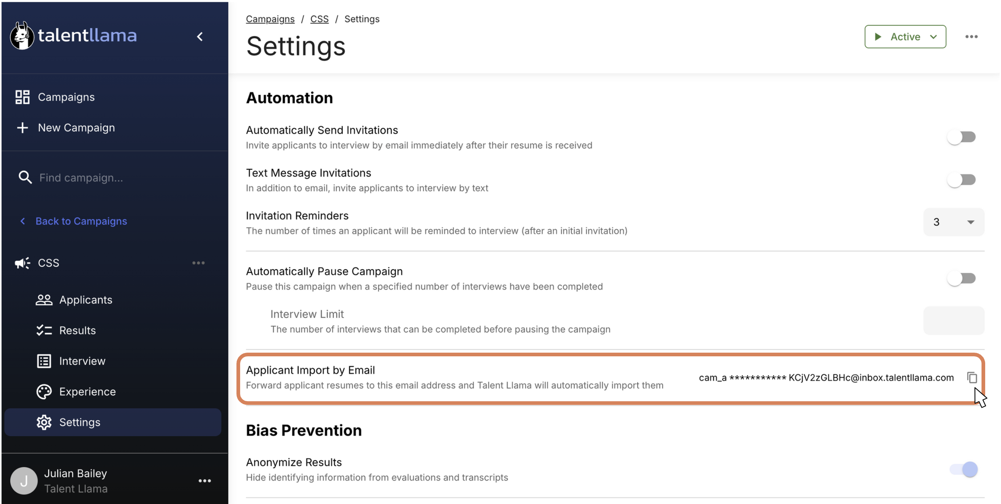
Task: Click the search magnifier icon
Action: [x=25, y=177]
